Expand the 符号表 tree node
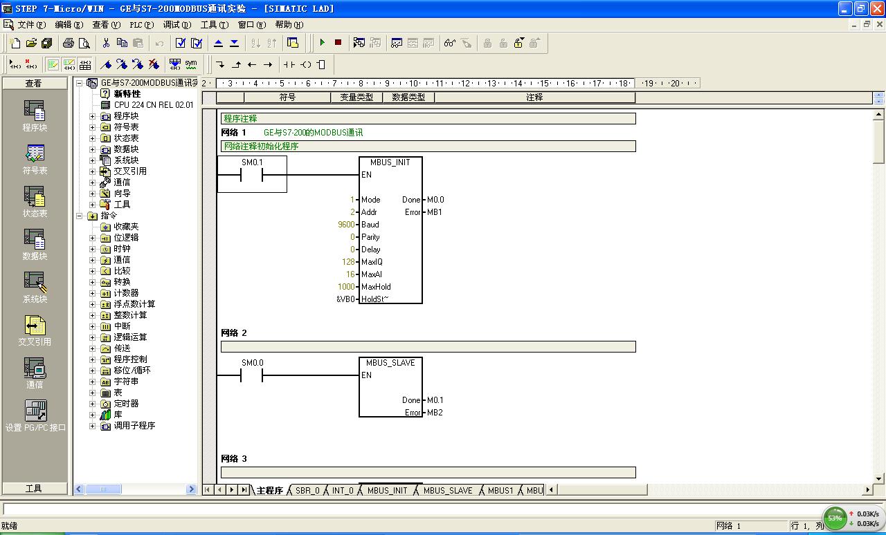This screenshot has height=535, width=886. (x=93, y=127)
